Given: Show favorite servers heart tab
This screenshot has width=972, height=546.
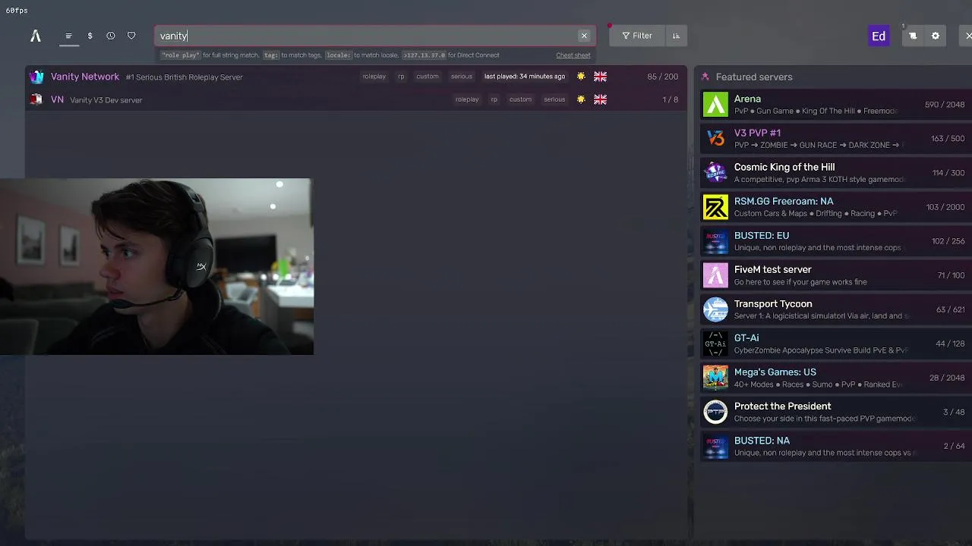Looking at the screenshot, I should click(x=131, y=36).
